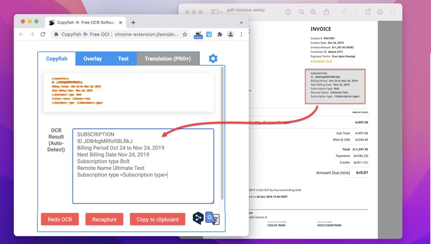The image size is (431, 244).
Task: Click the Chrome forward arrow
Action: (32, 34)
